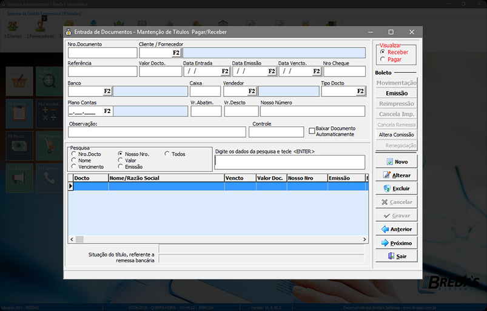This screenshot has width=487, height=311.
Task: Go to previous record with Anterior
Action: (396, 230)
